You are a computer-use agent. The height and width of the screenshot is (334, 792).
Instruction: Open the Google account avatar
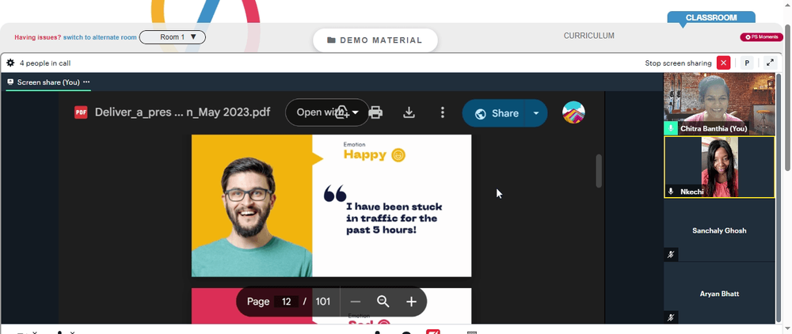coord(573,112)
